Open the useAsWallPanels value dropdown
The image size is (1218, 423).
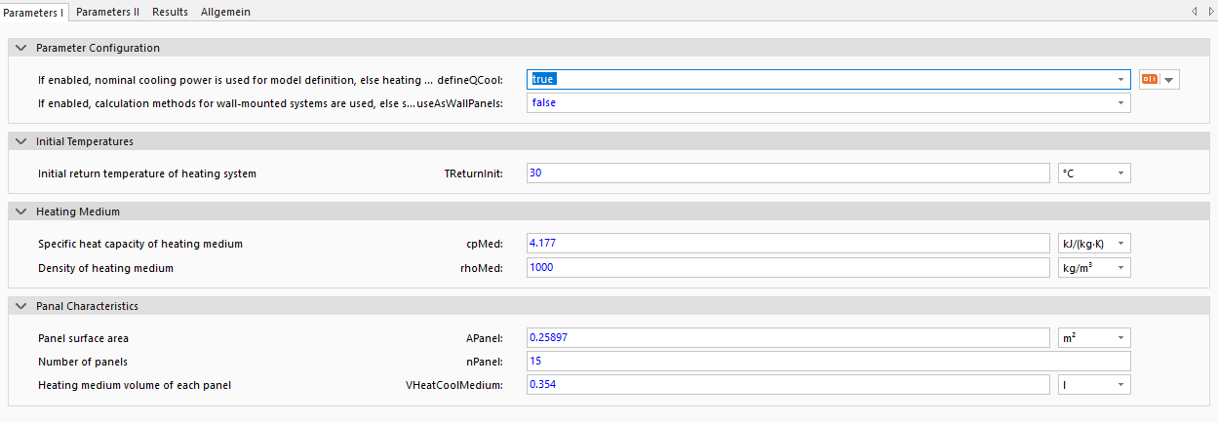click(1121, 102)
